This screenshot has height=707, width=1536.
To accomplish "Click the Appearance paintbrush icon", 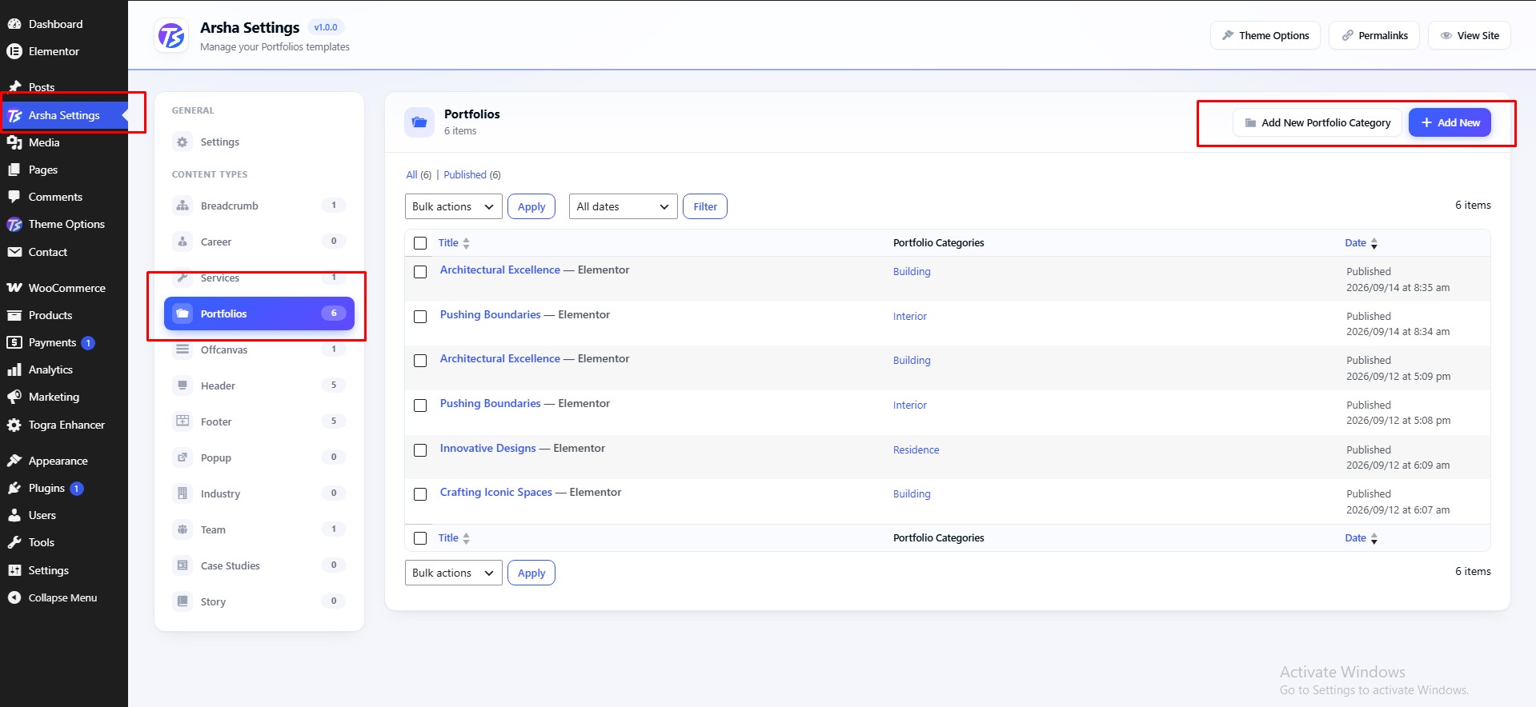I will point(14,461).
